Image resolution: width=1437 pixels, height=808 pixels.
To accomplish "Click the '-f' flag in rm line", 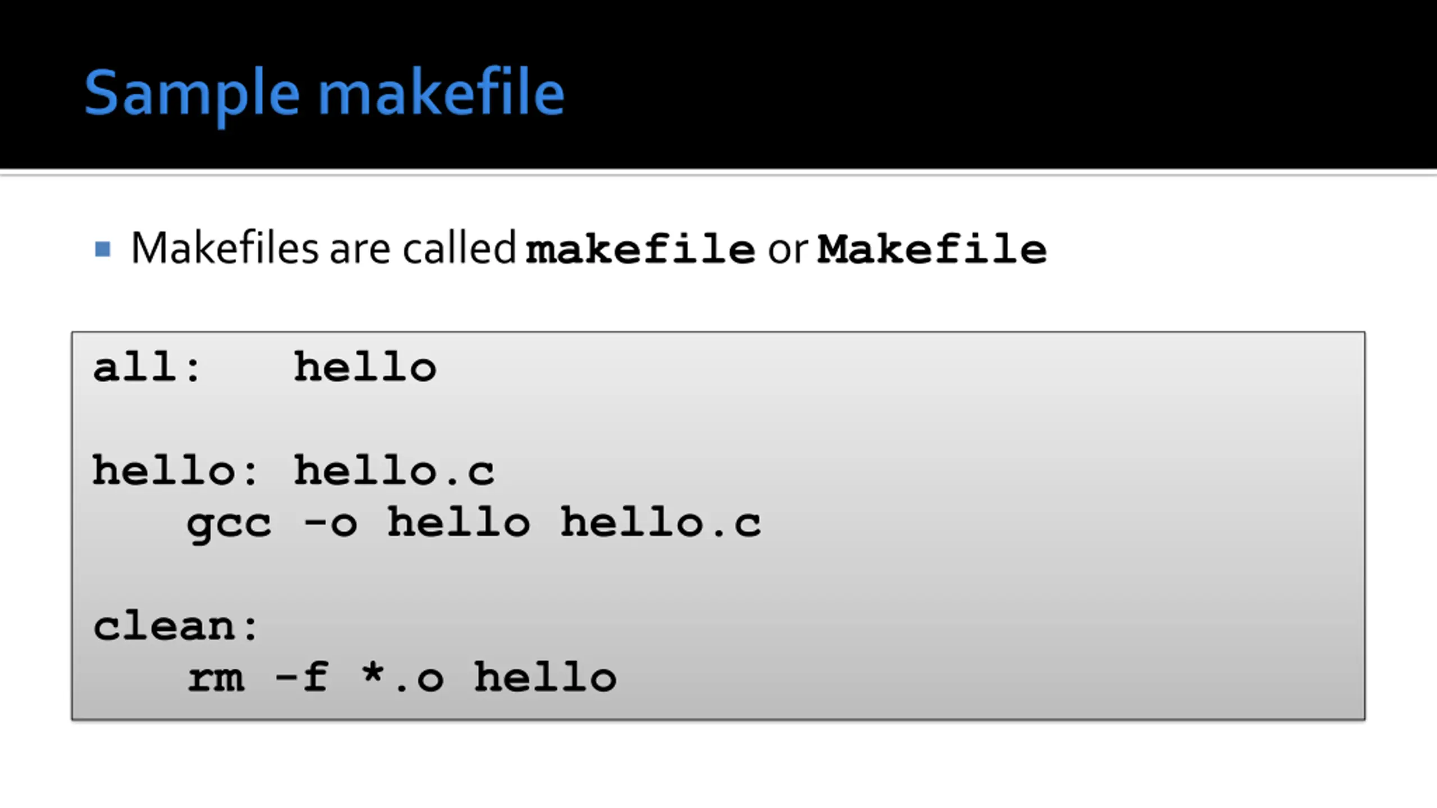I will click(302, 677).
